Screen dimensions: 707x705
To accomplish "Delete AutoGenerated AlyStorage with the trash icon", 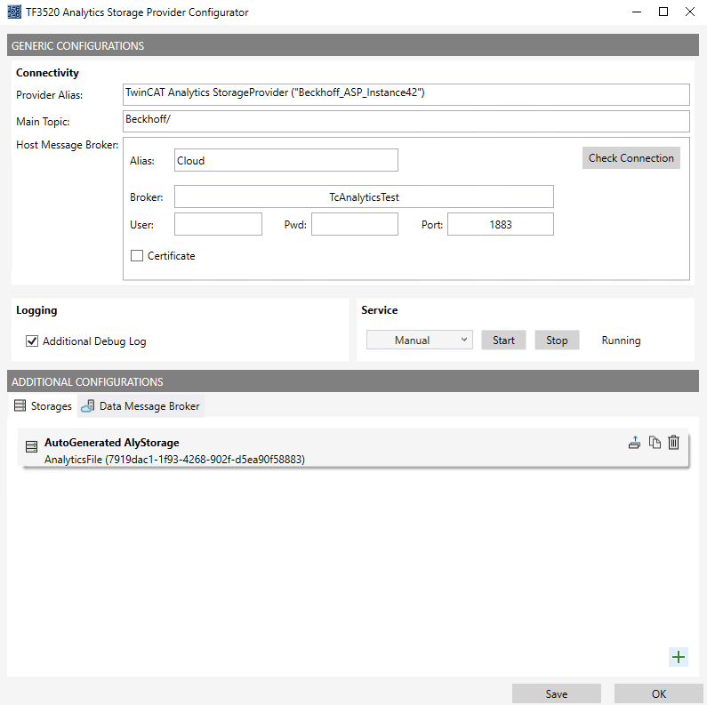I will [x=673, y=443].
